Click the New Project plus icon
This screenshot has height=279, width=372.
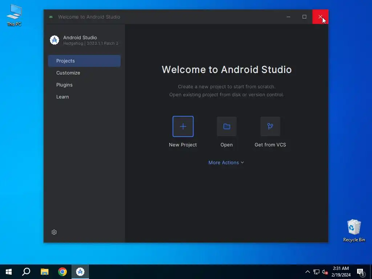183,126
